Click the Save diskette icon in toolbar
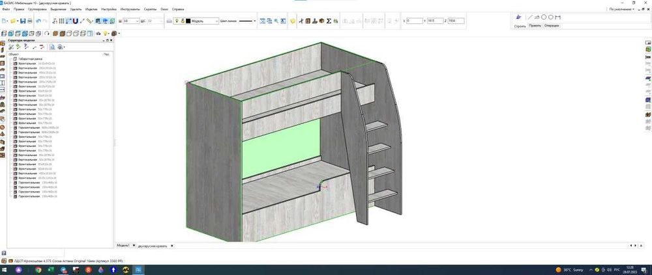 (x=22, y=21)
